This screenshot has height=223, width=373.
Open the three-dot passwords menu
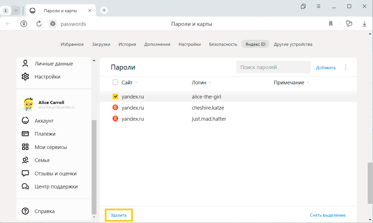pos(345,67)
